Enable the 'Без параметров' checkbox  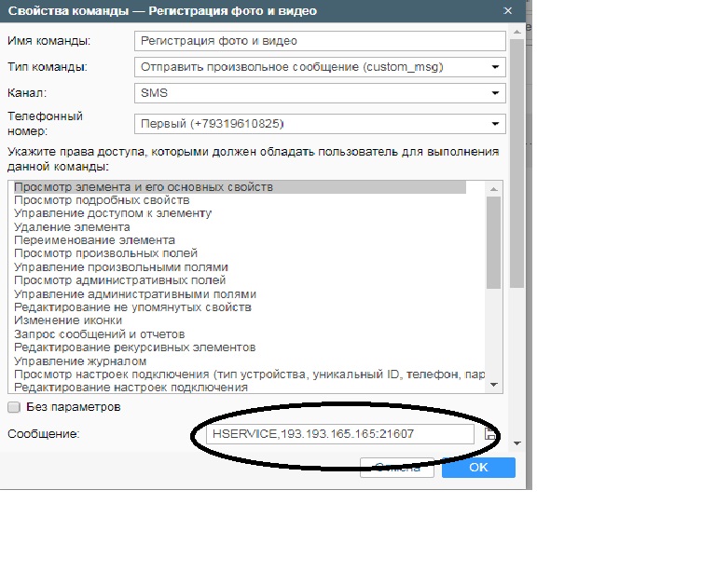(14, 407)
